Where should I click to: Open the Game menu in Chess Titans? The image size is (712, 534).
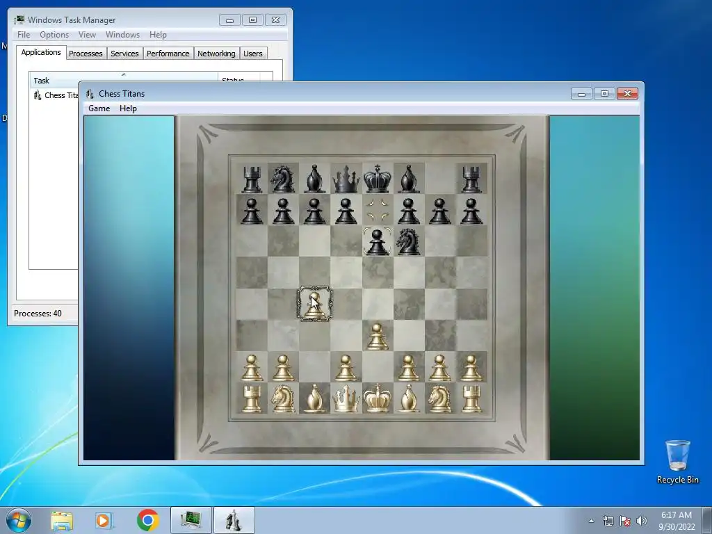[x=99, y=108]
